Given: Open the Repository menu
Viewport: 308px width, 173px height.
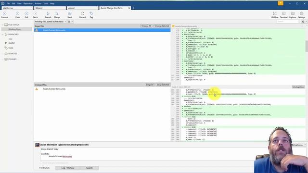Looking at the screenshot, I should [x=28, y=3].
